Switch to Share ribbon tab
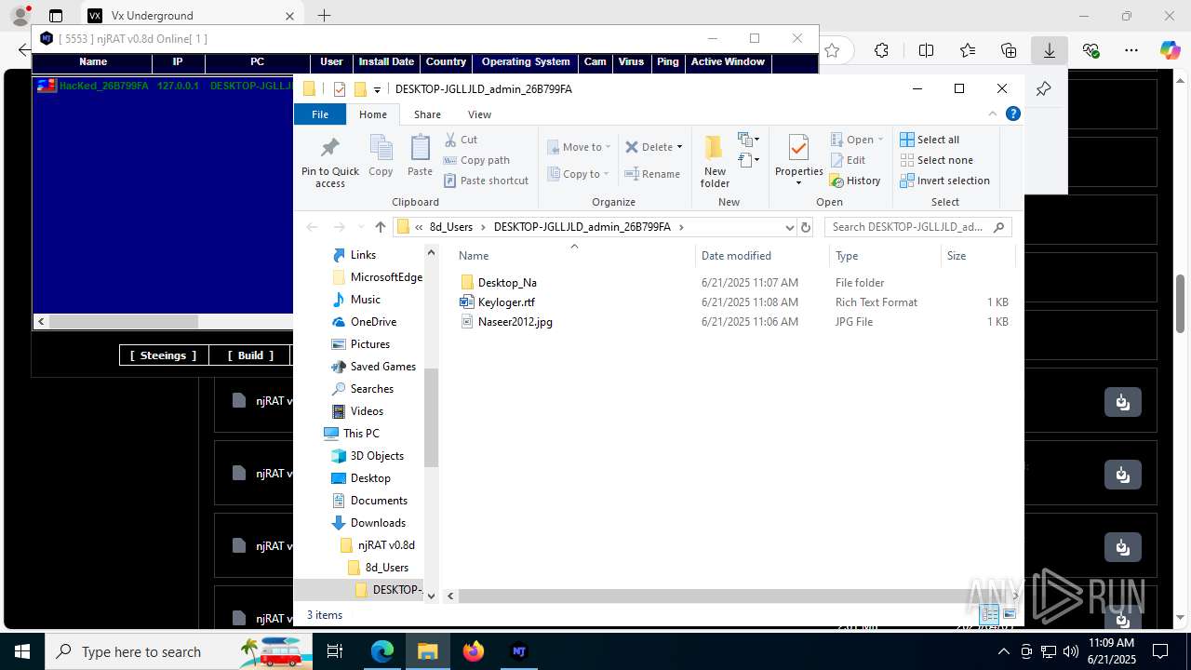 tap(427, 114)
